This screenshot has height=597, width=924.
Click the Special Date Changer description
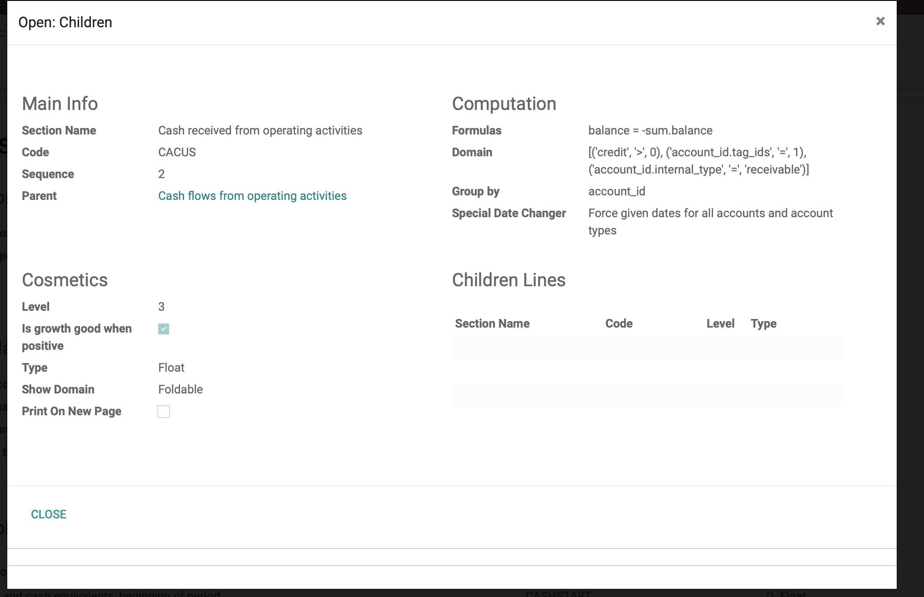click(x=710, y=221)
